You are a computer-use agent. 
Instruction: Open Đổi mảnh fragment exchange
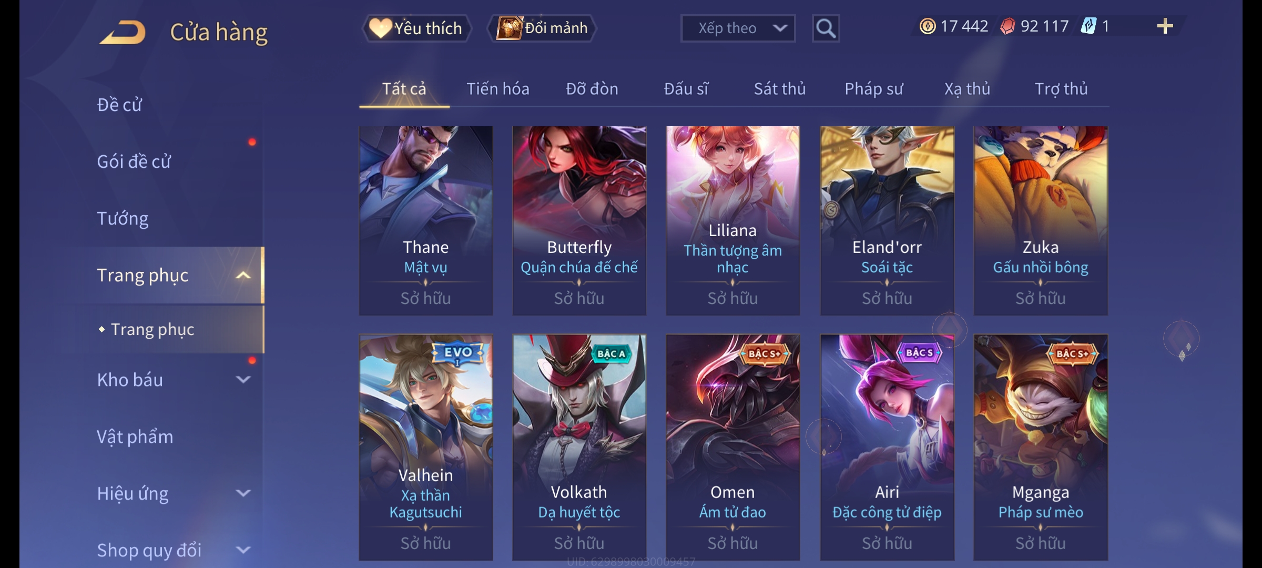542,28
